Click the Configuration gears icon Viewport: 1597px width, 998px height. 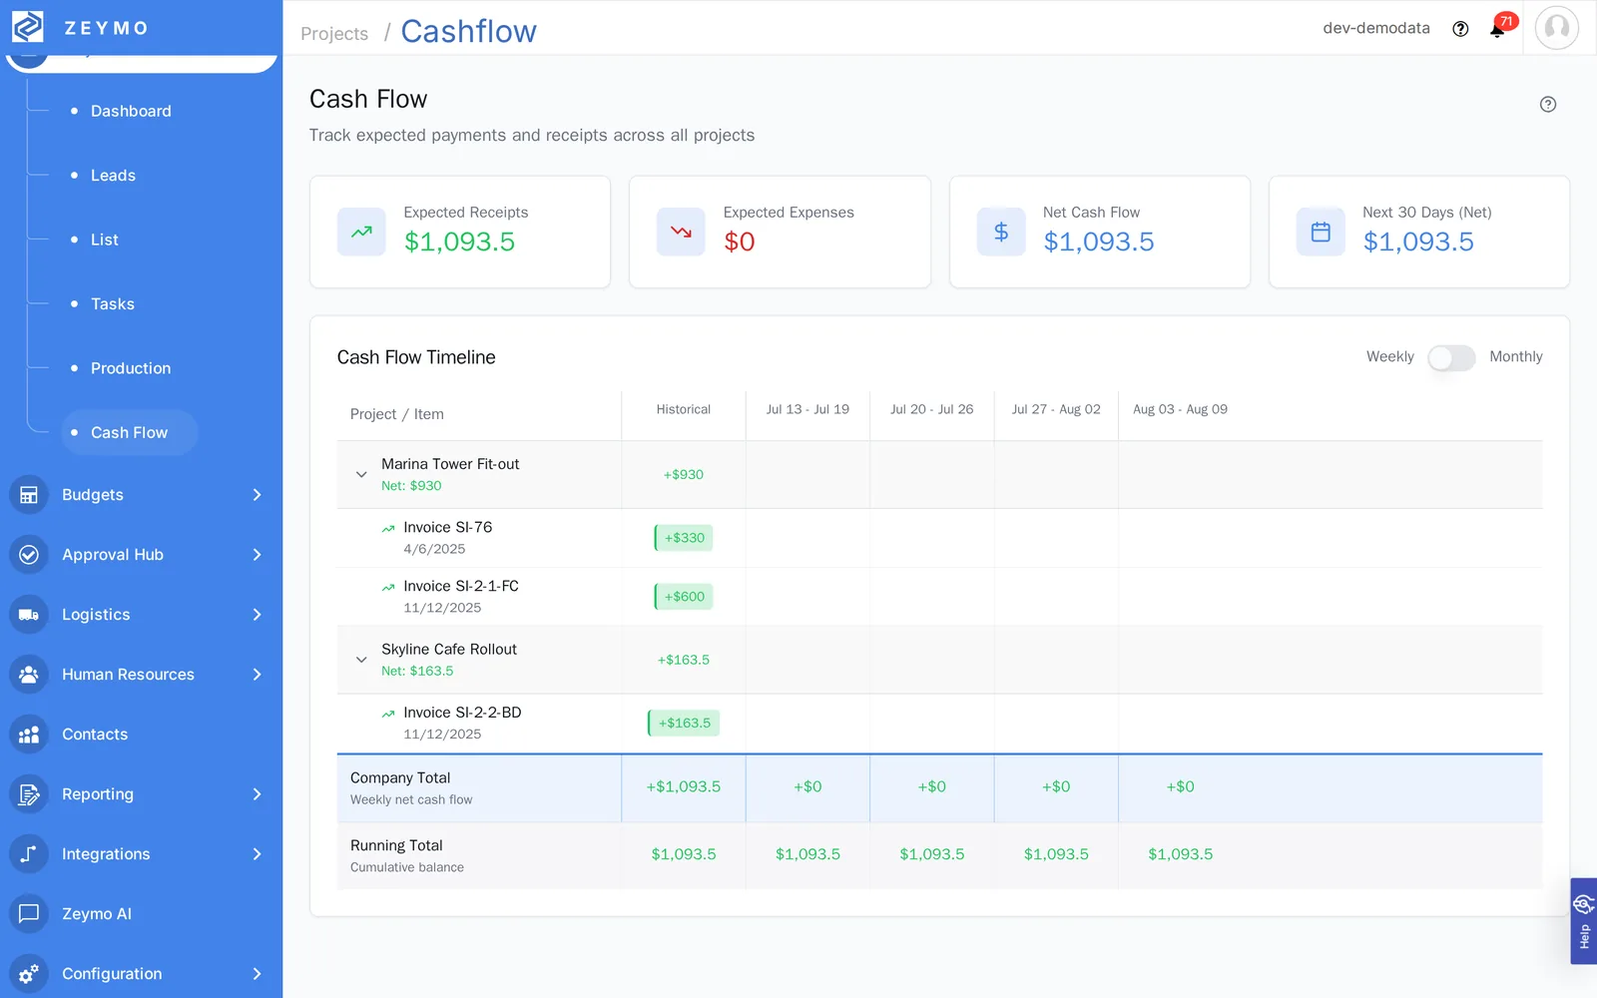29,974
